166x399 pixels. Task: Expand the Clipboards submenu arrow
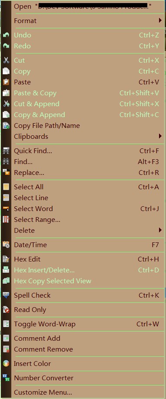coord(160,136)
